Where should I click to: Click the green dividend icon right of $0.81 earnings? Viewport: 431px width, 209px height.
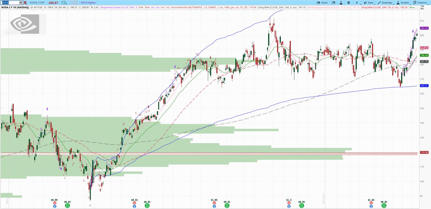pyautogui.click(x=147, y=205)
